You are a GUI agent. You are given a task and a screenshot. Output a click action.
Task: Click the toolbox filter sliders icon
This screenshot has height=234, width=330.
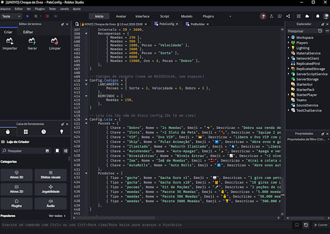[x=66, y=151]
